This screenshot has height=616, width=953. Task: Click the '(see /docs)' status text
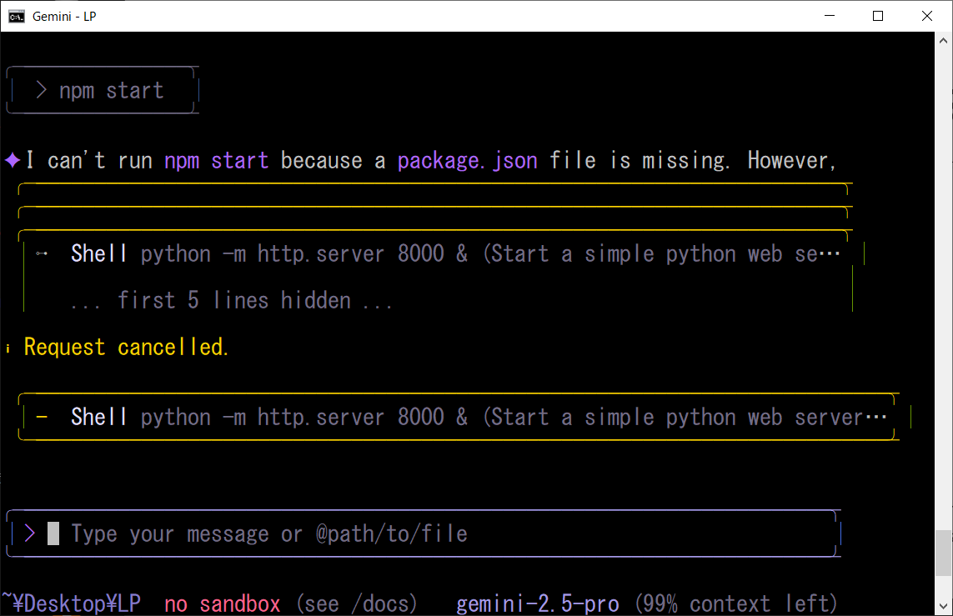tap(357, 603)
